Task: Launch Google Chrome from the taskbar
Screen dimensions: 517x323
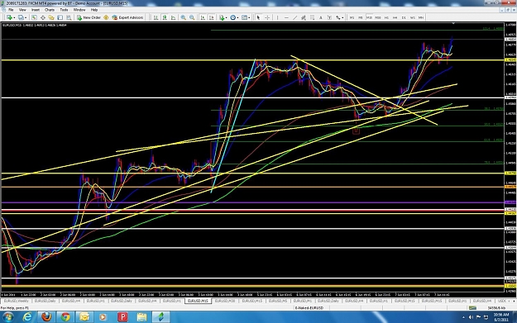Action: pos(65,317)
